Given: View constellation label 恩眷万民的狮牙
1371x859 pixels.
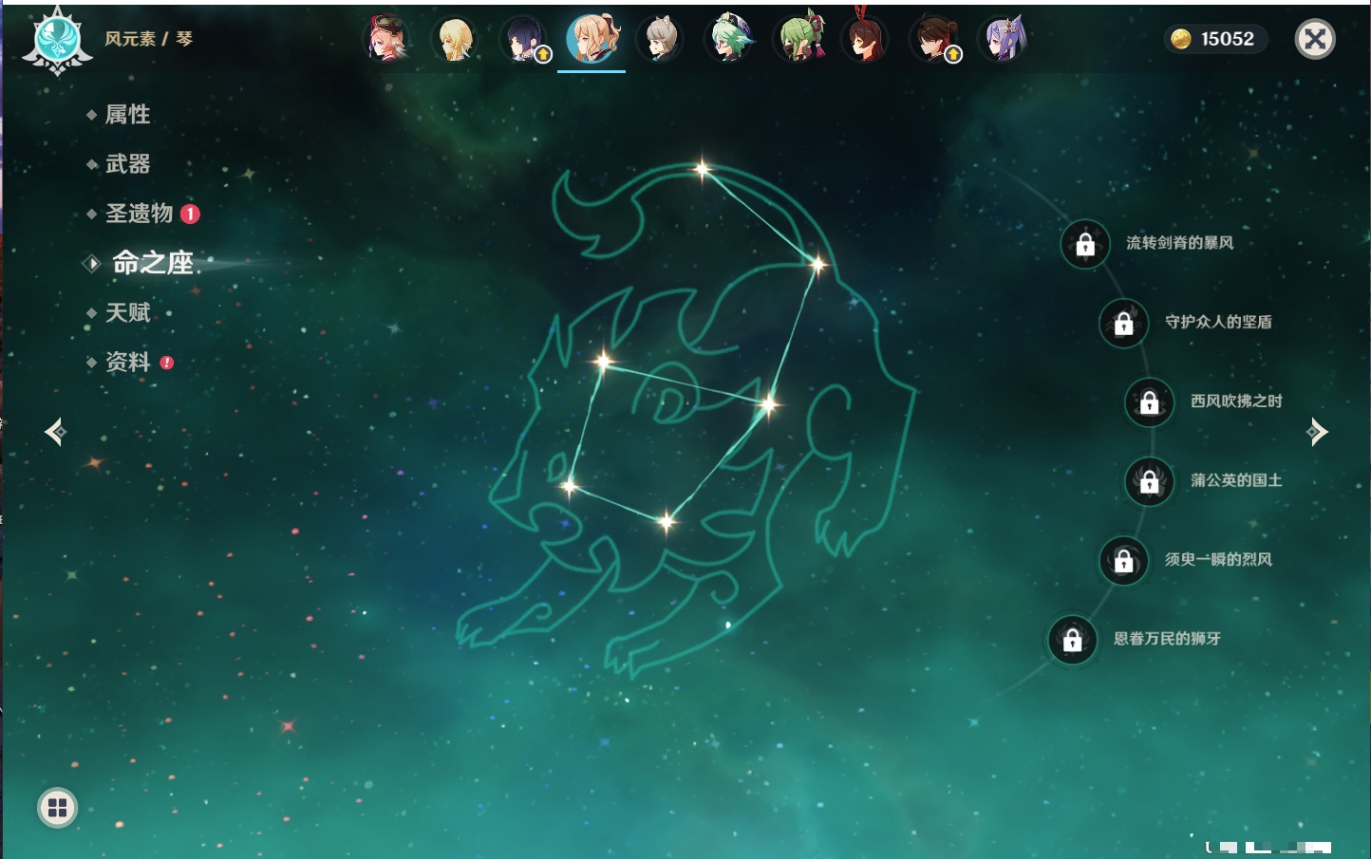Looking at the screenshot, I should click(1167, 639).
